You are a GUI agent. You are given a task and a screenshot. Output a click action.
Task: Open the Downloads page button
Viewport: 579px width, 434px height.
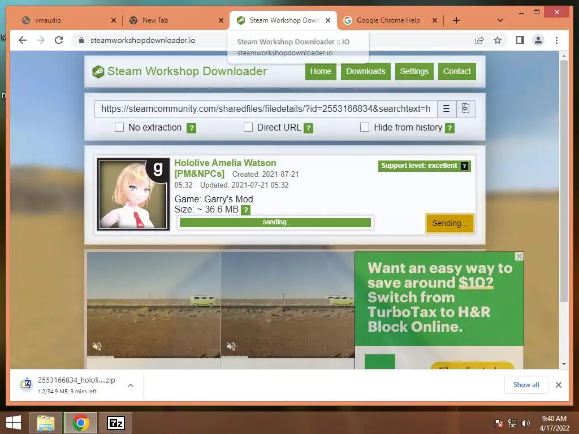(x=366, y=71)
